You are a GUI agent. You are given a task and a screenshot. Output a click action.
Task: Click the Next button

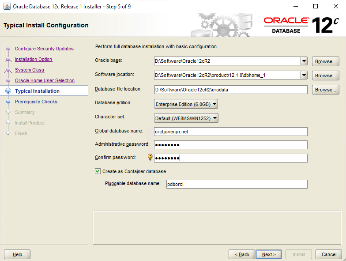pos(269,254)
